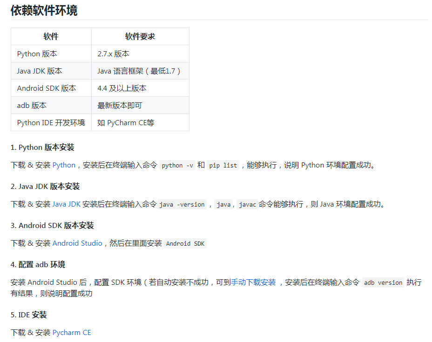Click the 4. 配置 adb 环境 heading
Screen dimensions: 432x342
pos(39,265)
